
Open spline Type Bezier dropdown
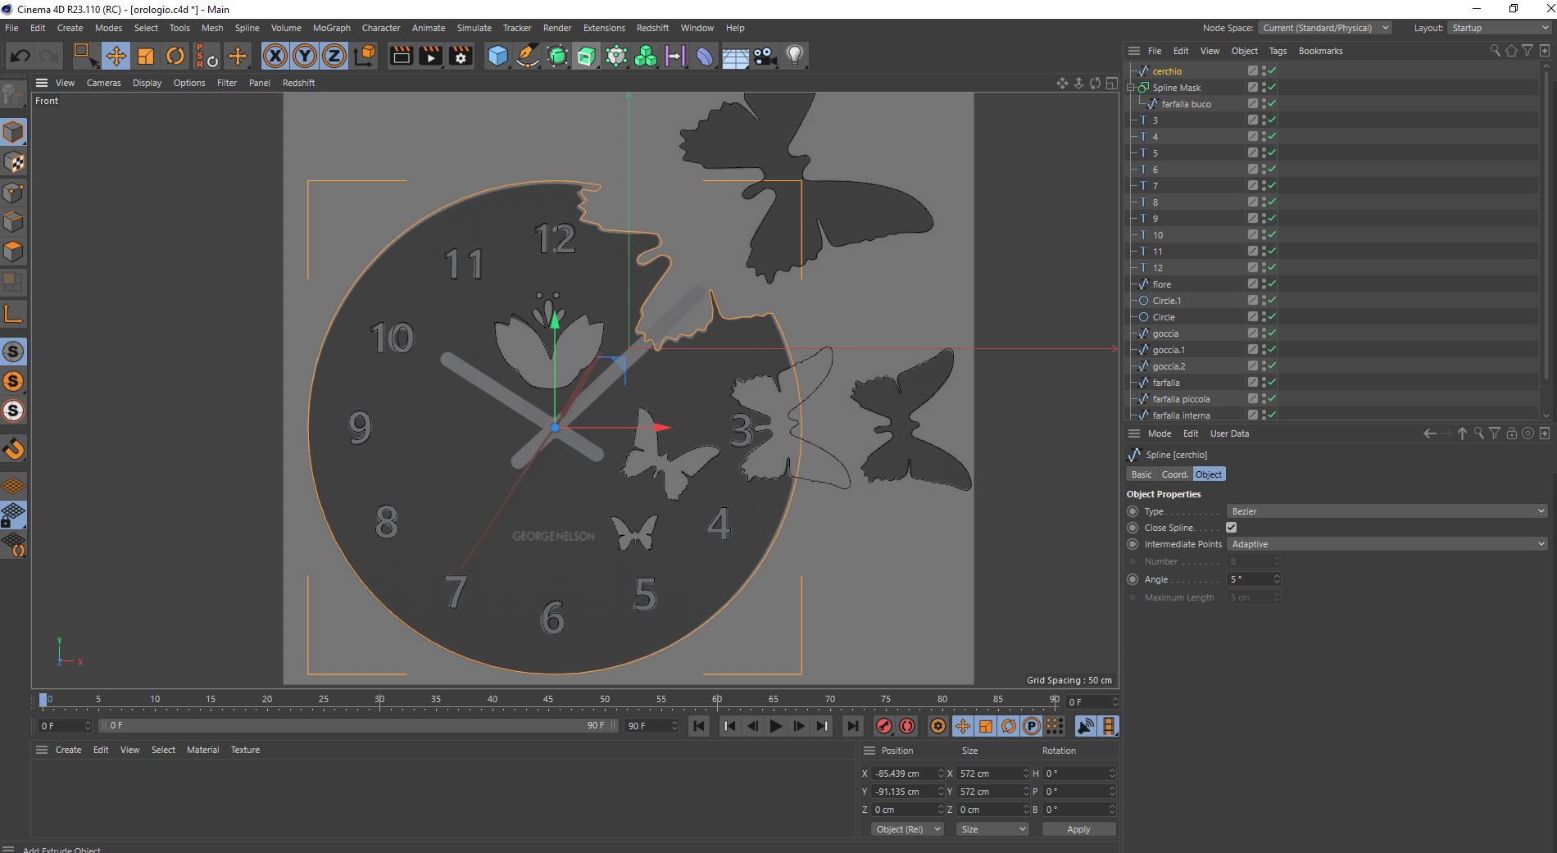pos(1387,511)
